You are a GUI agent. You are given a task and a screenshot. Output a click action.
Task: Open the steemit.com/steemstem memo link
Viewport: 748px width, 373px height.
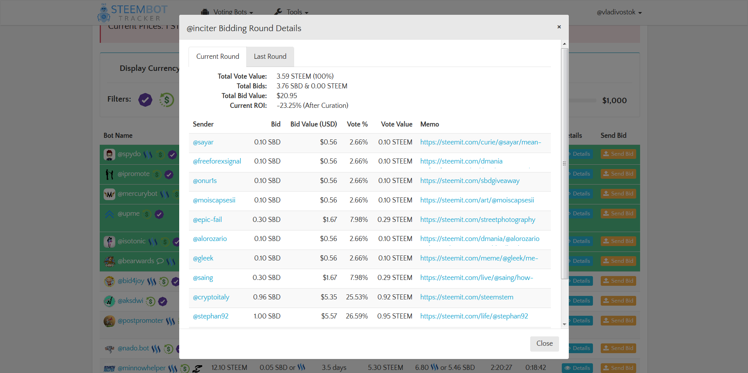point(467,297)
